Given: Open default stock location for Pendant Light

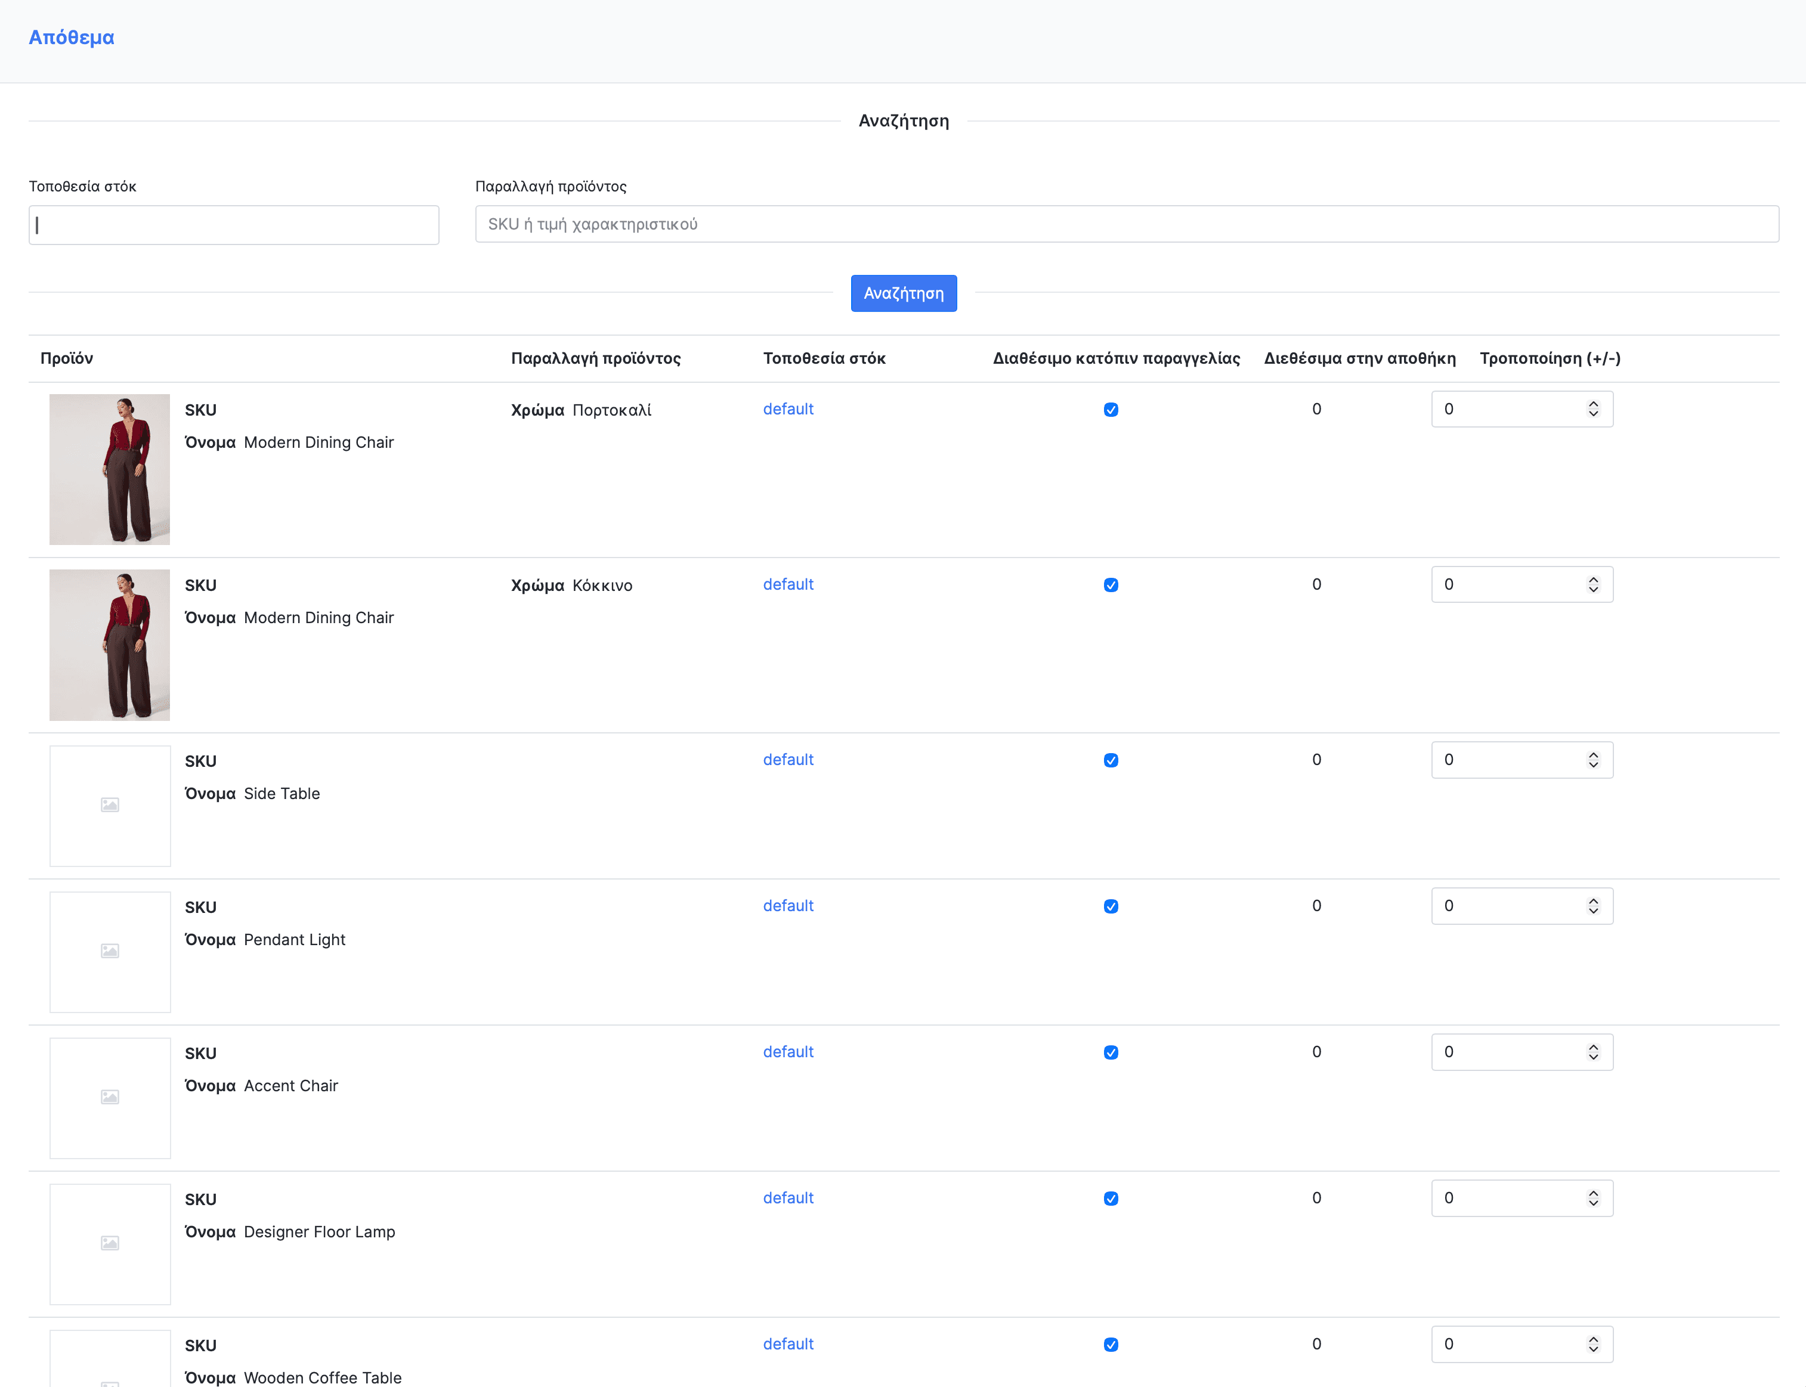Looking at the screenshot, I should point(788,906).
